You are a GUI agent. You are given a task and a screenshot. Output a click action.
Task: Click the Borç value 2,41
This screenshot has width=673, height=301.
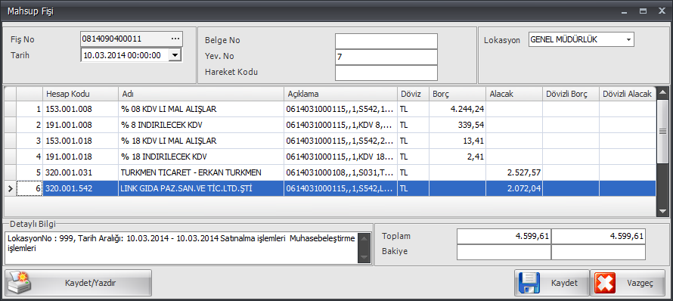457,157
